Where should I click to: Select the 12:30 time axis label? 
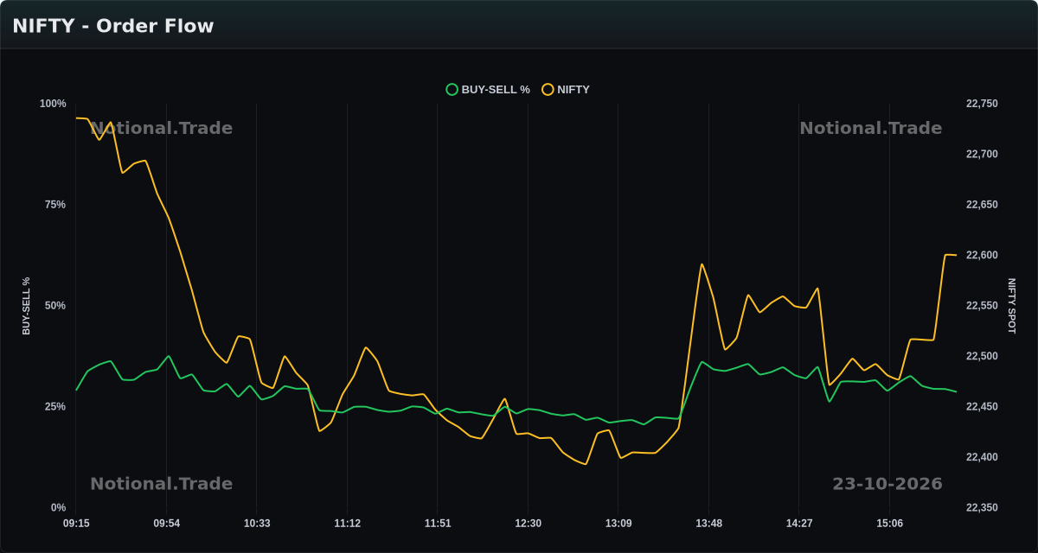pos(528,524)
